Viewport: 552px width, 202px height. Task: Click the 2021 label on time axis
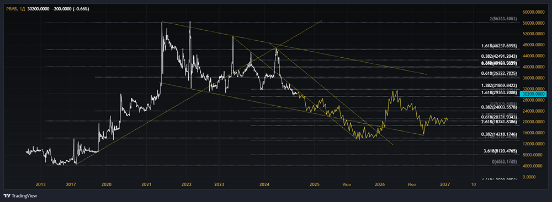[146, 184]
